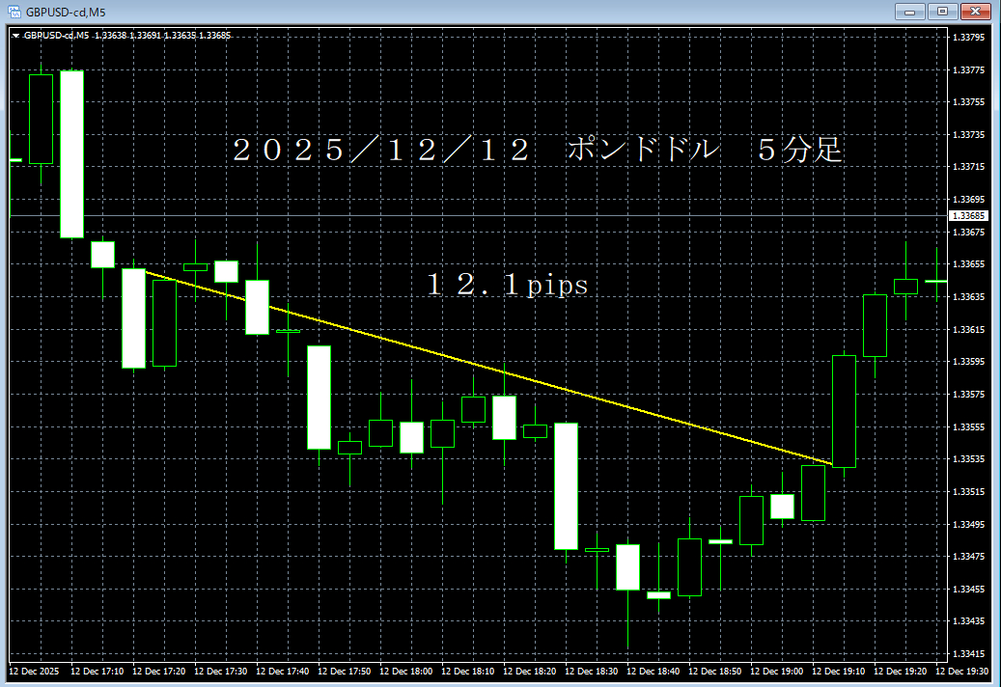The height and width of the screenshot is (687, 1001).
Task: Click the 12.1pips text label
Action: click(507, 285)
